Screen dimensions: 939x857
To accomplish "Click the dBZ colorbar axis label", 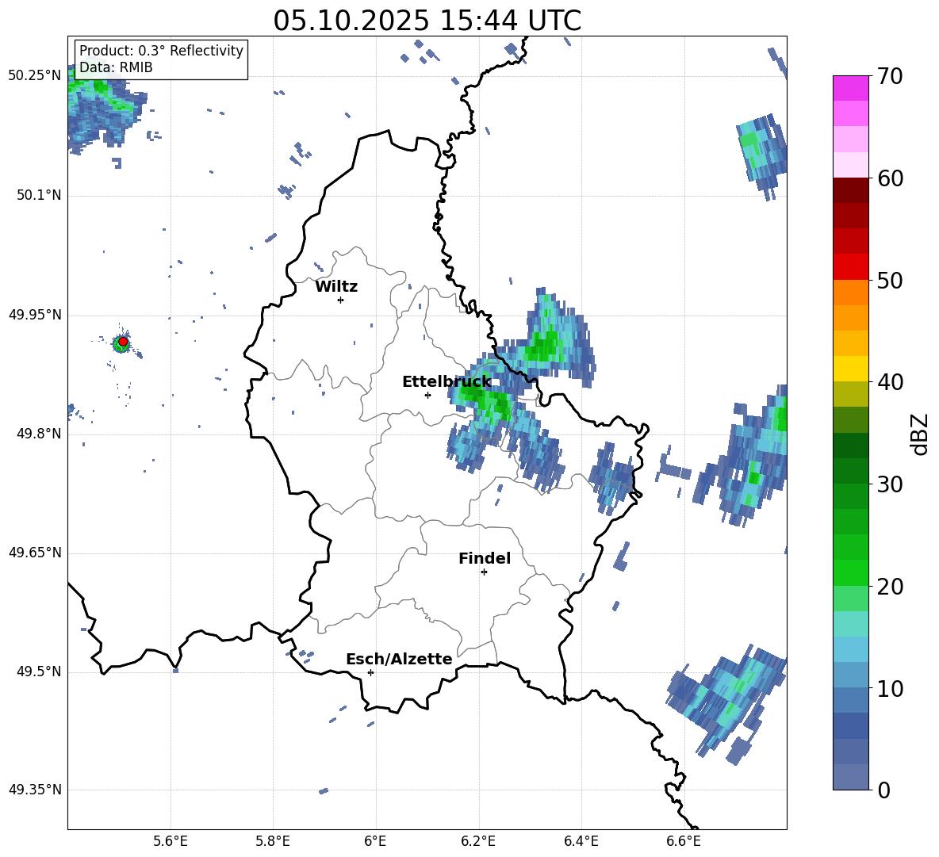I will click(x=920, y=434).
